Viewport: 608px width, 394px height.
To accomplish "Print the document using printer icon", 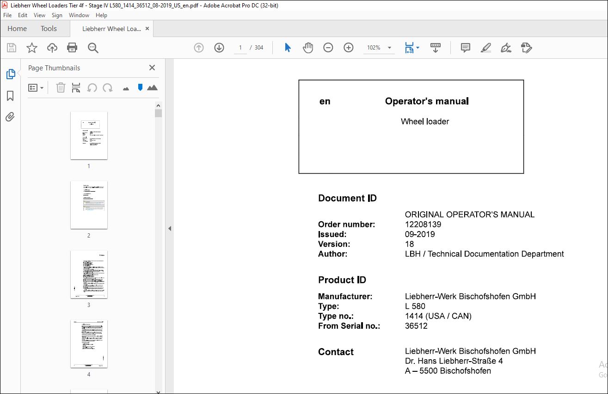I will [72, 48].
